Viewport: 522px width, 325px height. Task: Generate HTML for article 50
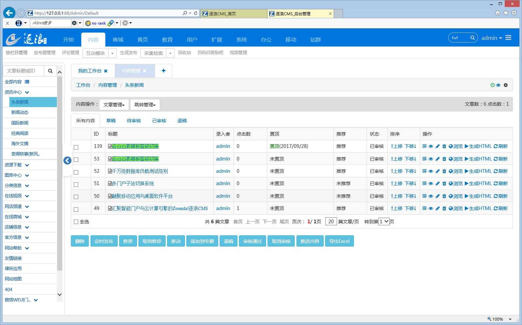click(x=478, y=196)
